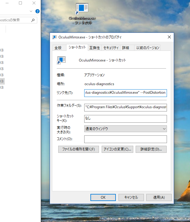Open the 以前のバージョン tab
Image resolution: width=190 pixels, height=222 pixels.
[148, 48]
